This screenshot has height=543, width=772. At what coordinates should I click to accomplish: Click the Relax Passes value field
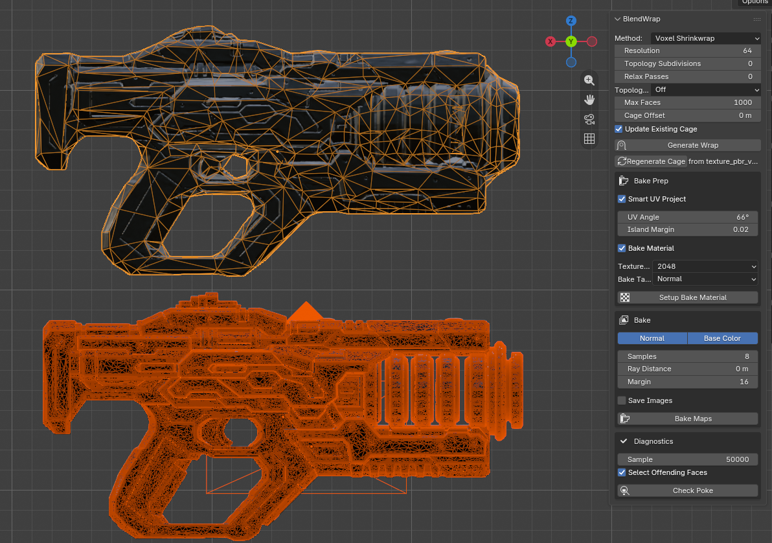coord(688,77)
